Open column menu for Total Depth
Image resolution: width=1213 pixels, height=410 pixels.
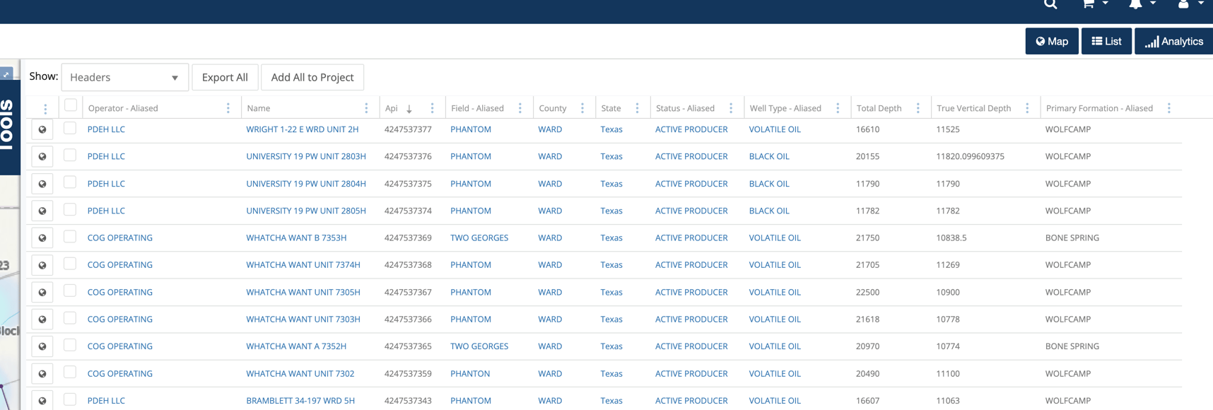click(918, 108)
